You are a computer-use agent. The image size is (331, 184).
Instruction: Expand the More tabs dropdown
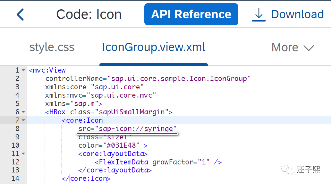point(293,48)
